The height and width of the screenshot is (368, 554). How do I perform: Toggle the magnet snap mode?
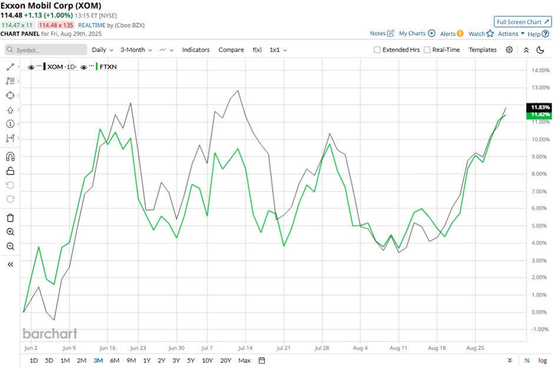click(x=10, y=157)
